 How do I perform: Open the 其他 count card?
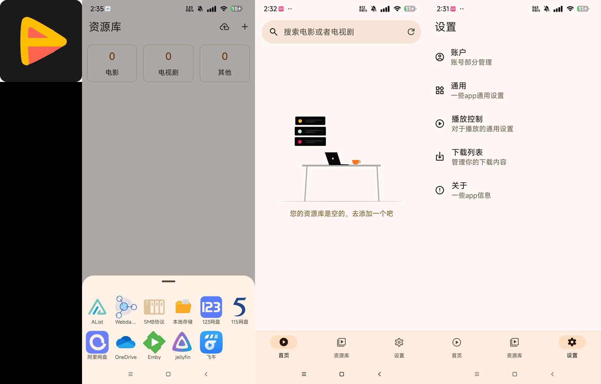[x=225, y=63]
